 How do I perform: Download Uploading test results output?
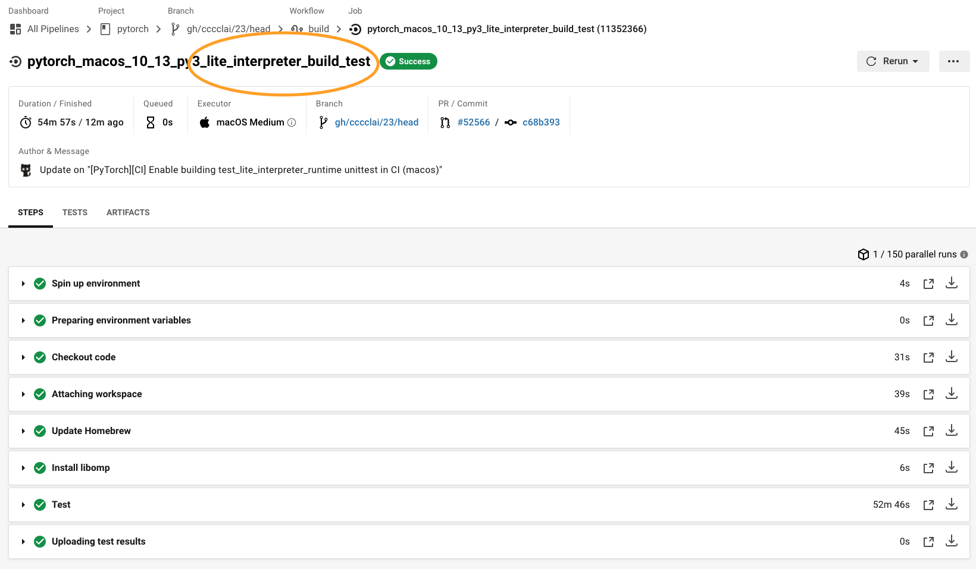coord(952,541)
